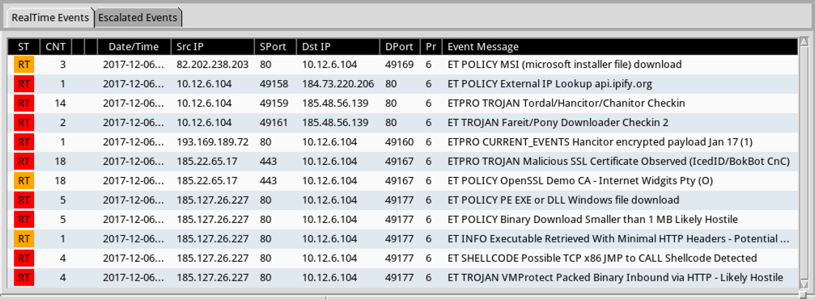The height and width of the screenshot is (299, 815).
Task: Click the orange RT status of MSI download event
Action: 24,65
